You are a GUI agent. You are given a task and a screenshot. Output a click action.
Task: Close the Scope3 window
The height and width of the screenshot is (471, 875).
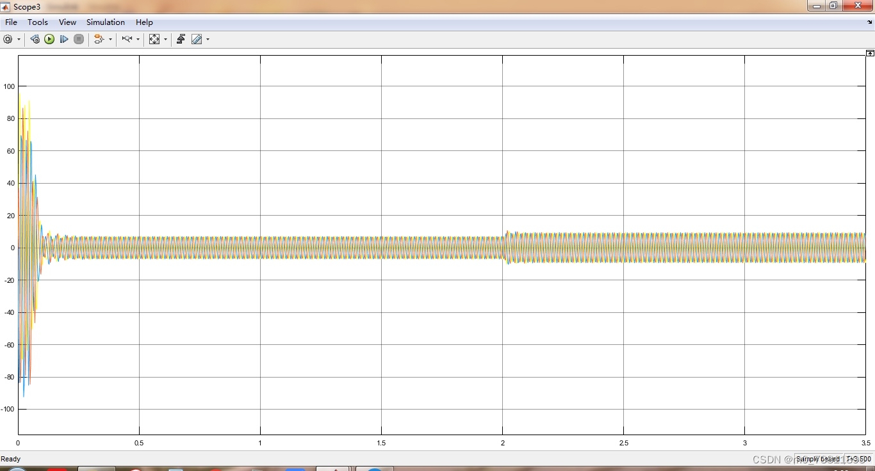tap(858, 6)
